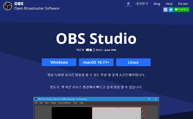Viewport: 193px width, 119px height.
Task: Open File menu in the OBS demo window
Action: point(36,103)
